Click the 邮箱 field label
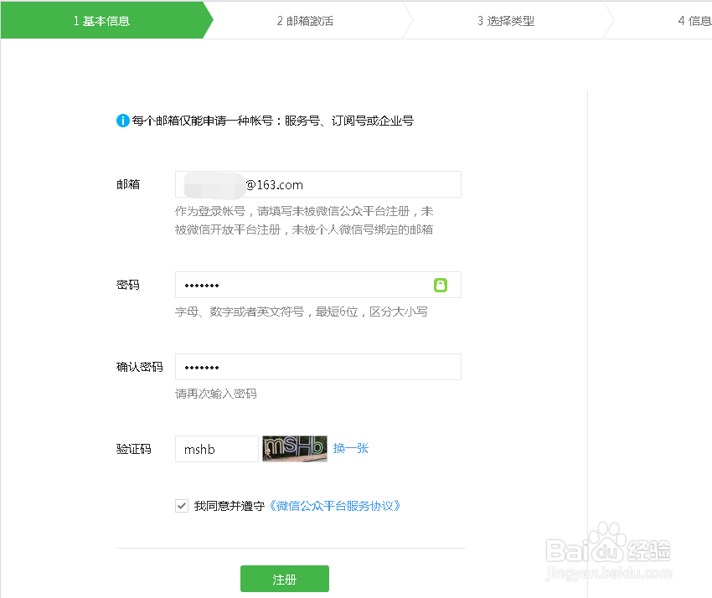712x598 pixels. 128,184
